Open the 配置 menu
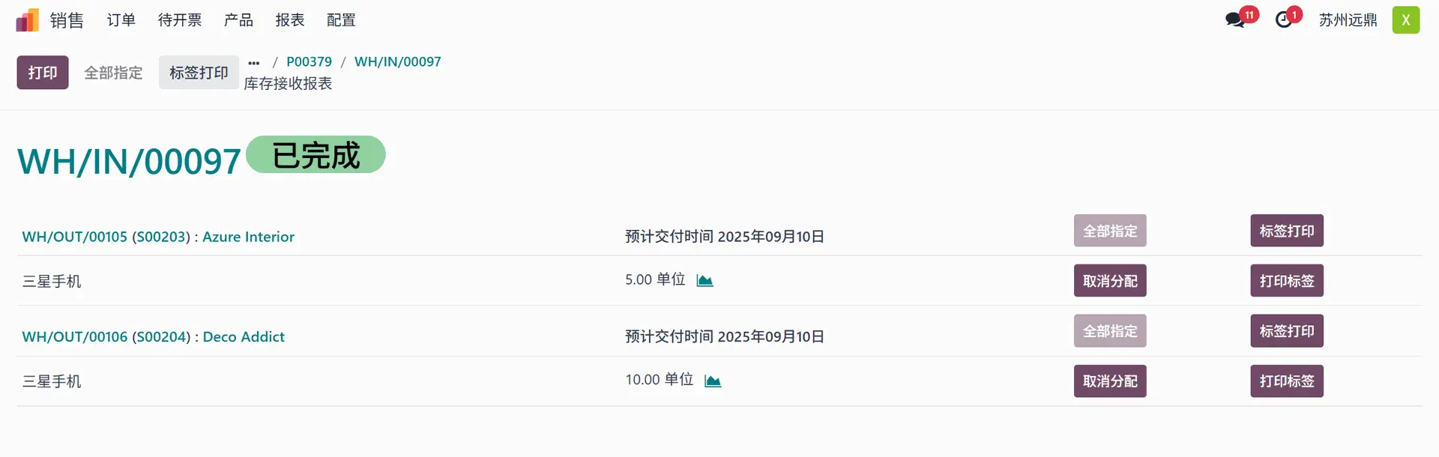Viewport: 1439px width, 457px height. click(341, 20)
